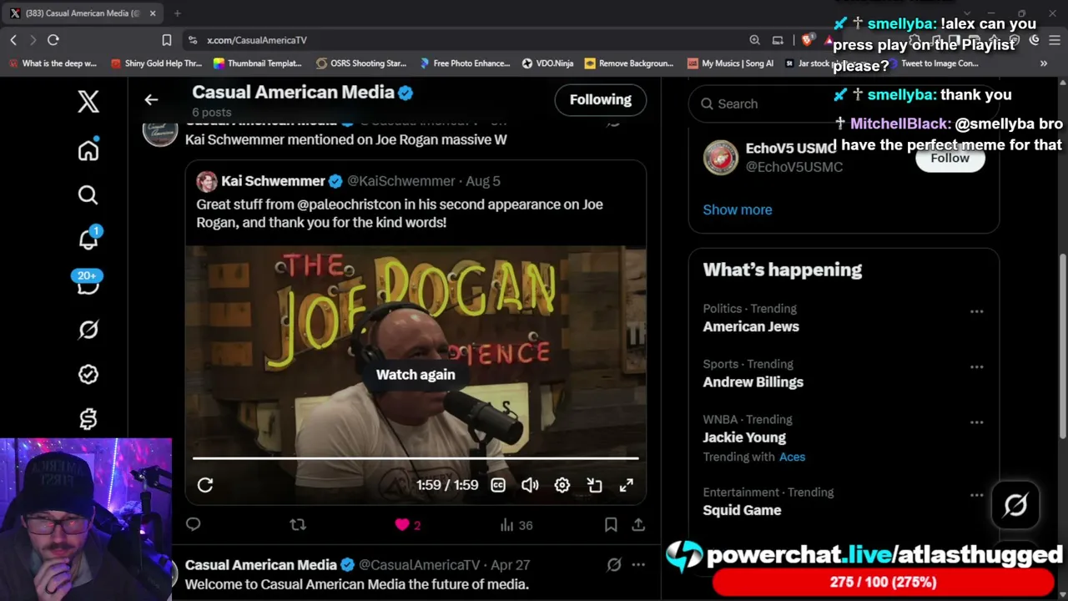This screenshot has width=1068, height=601.
Task: Open more options for Jackie Young trend
Action: 976,422
